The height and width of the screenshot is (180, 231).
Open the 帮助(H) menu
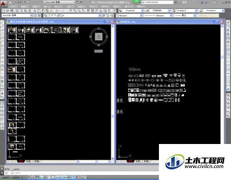[x=141, y=6]
